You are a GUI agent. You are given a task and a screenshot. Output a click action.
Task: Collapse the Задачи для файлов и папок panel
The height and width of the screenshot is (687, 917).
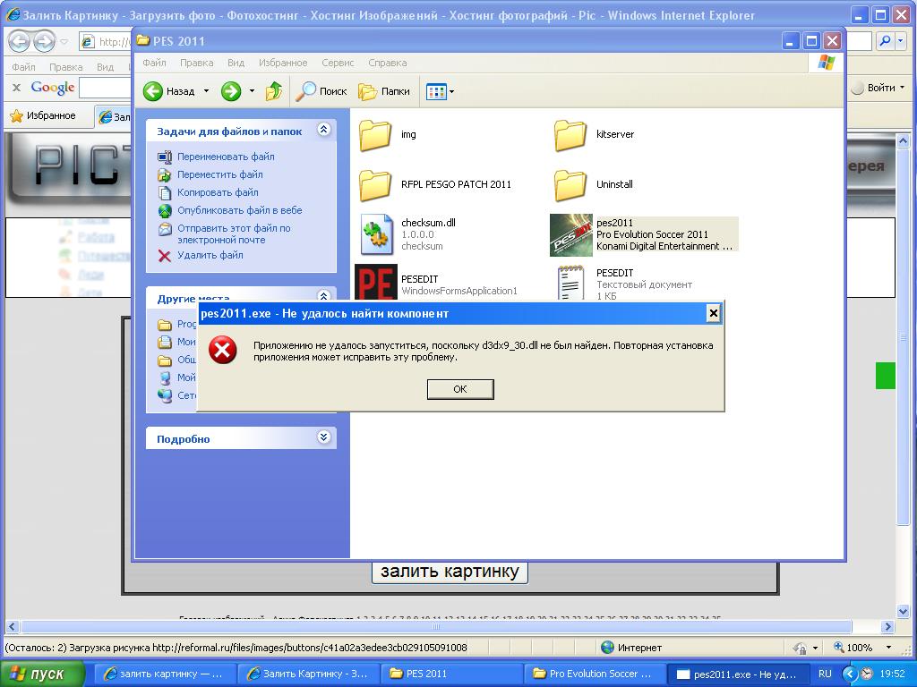(x=323, y=130)
